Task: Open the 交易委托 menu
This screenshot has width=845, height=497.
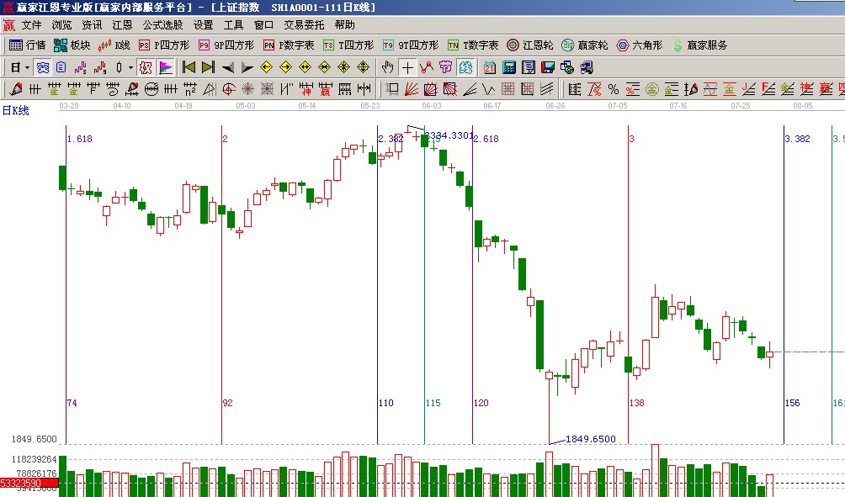Action: tap(304, 25)
